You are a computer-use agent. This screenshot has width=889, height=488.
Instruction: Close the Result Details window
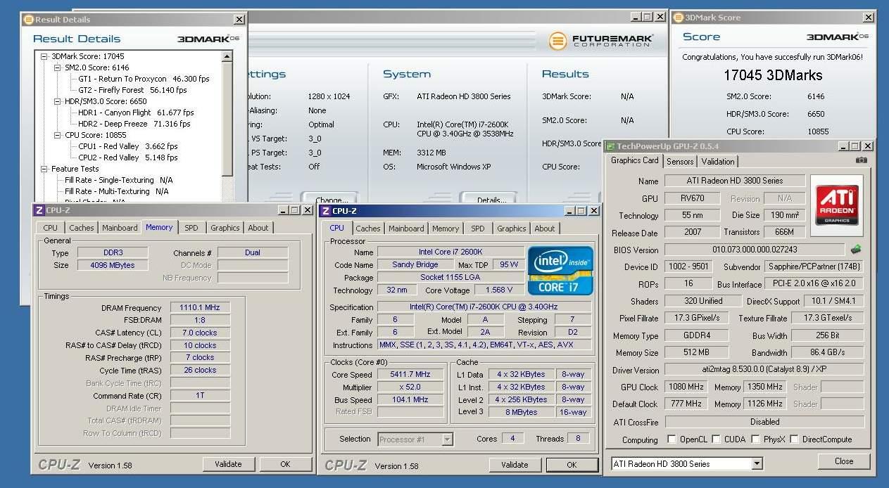[239, 20]
